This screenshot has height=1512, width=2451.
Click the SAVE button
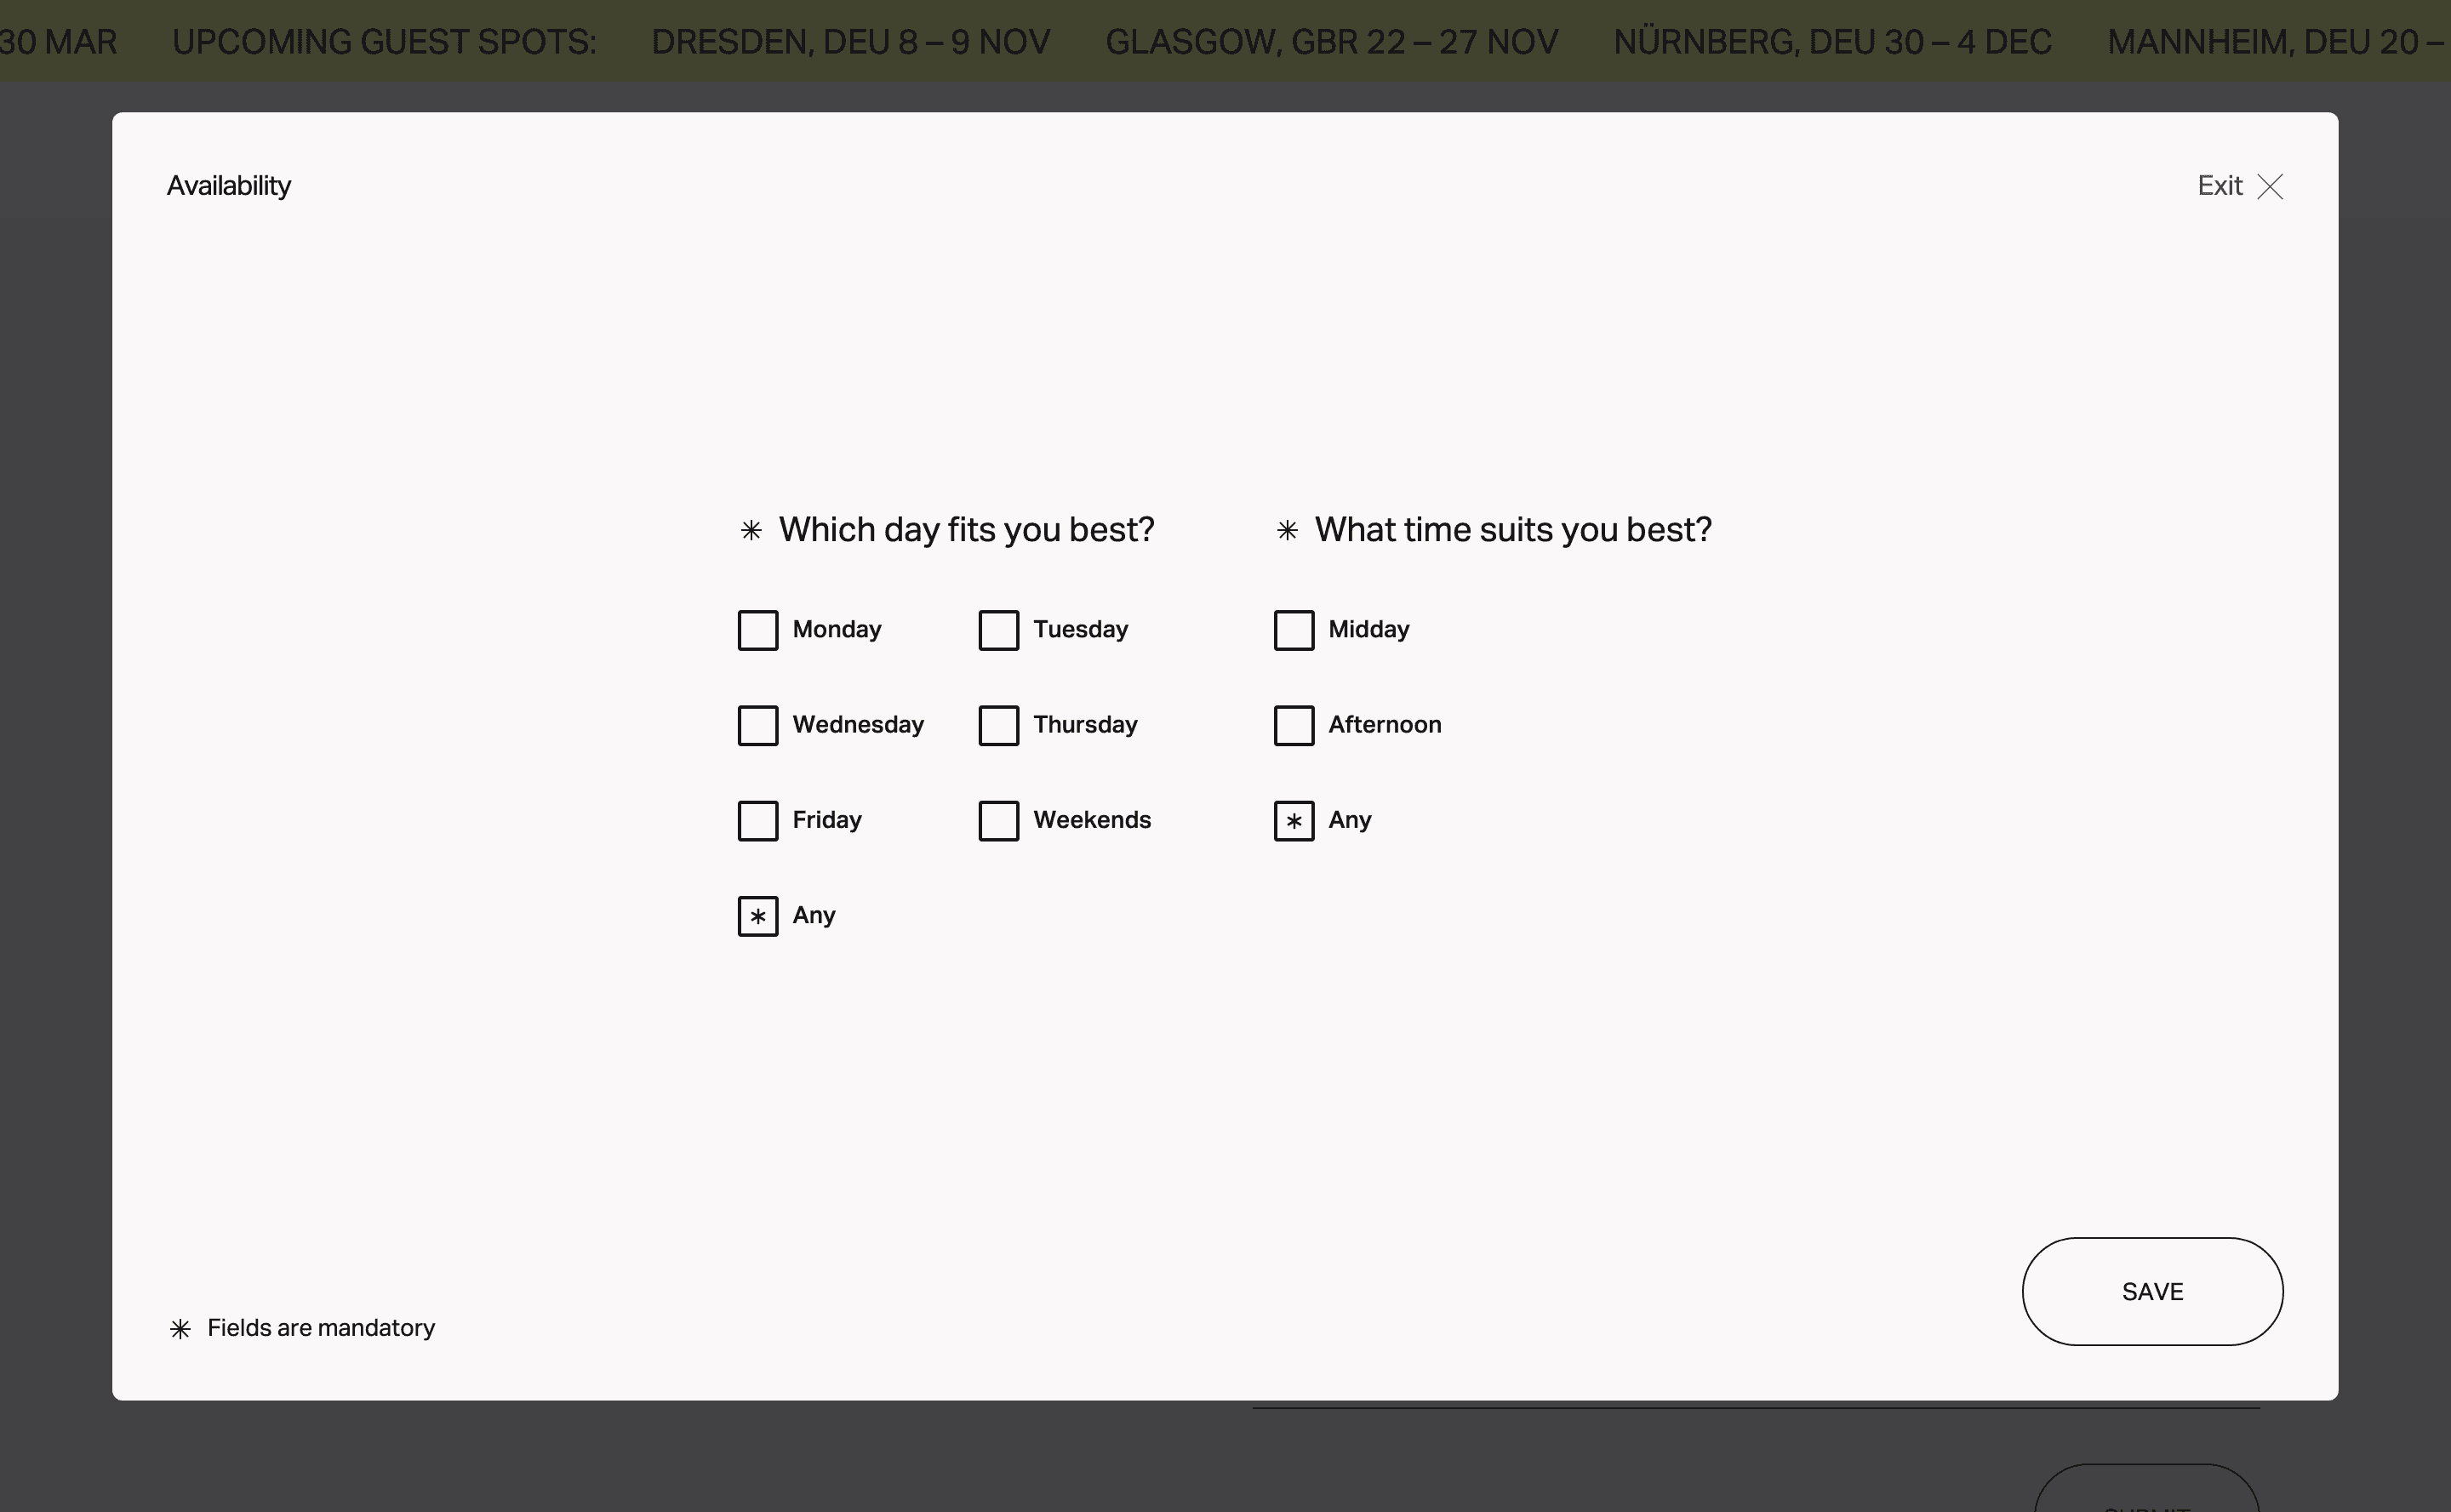tap(2151, 1292)
